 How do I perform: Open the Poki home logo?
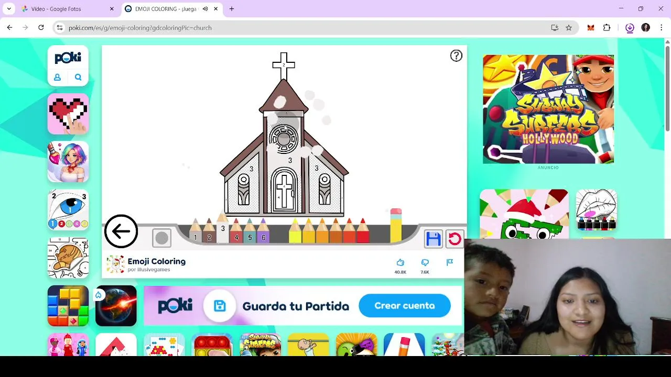tap(68, 58)
